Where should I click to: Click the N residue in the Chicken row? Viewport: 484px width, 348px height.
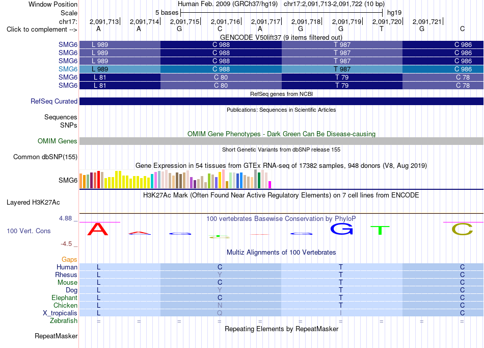coord(220,305)
